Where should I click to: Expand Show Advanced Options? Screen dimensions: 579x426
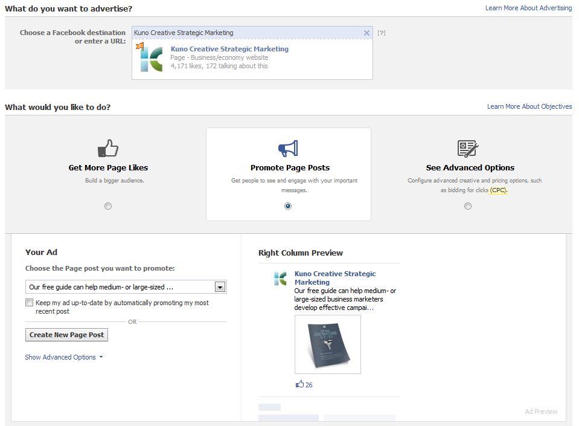tap(63, 357)
